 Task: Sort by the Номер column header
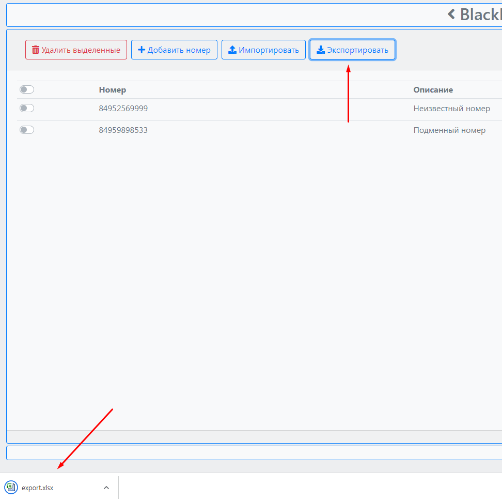[113, 90]
